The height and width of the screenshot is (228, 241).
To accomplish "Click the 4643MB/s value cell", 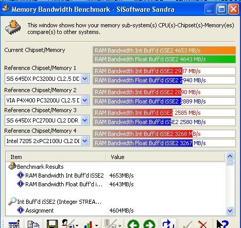I will pyautogui.click(x=122, y=184).
